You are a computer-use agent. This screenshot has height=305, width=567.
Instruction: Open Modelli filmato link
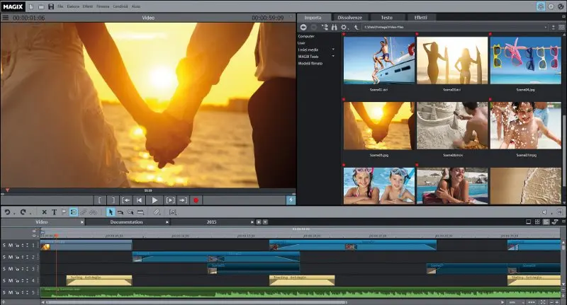pos(310,63)
